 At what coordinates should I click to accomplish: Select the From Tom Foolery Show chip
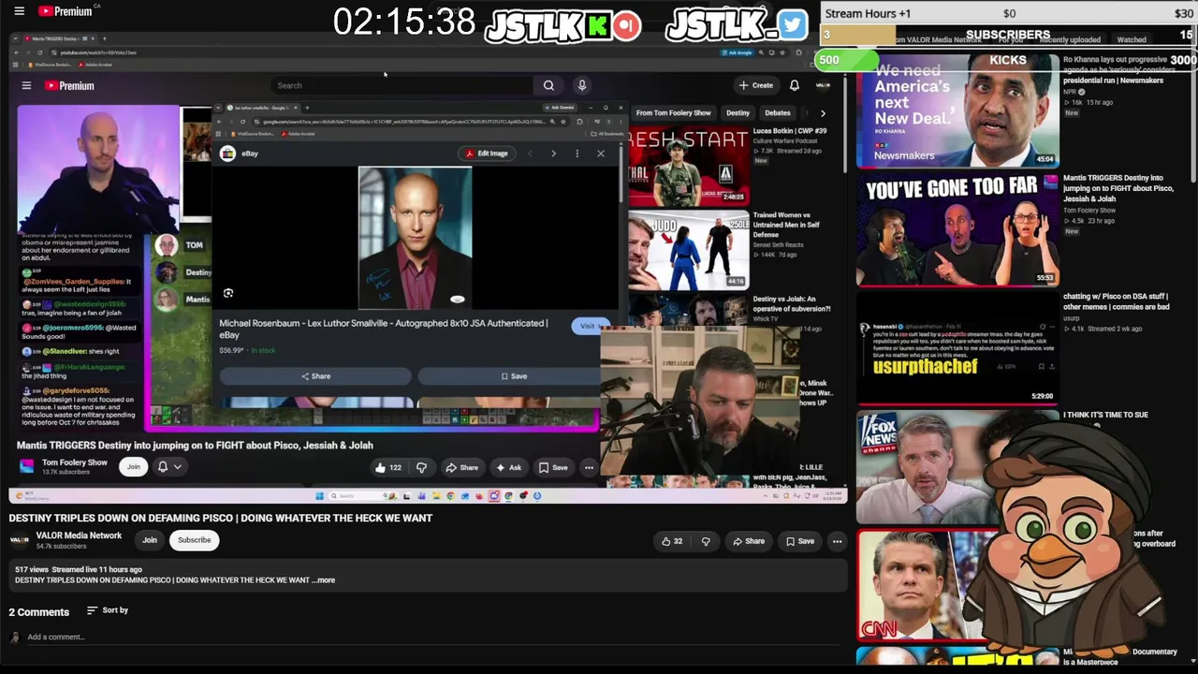click(673, 113)
